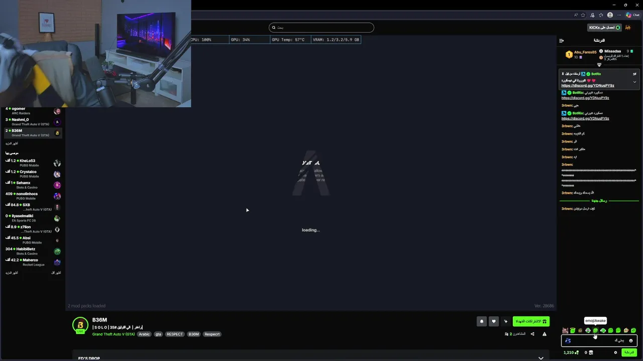Viewport: 643px width, 361px height.
Task: Open B36M channel in sidebar
Action: tap(33, 133)
